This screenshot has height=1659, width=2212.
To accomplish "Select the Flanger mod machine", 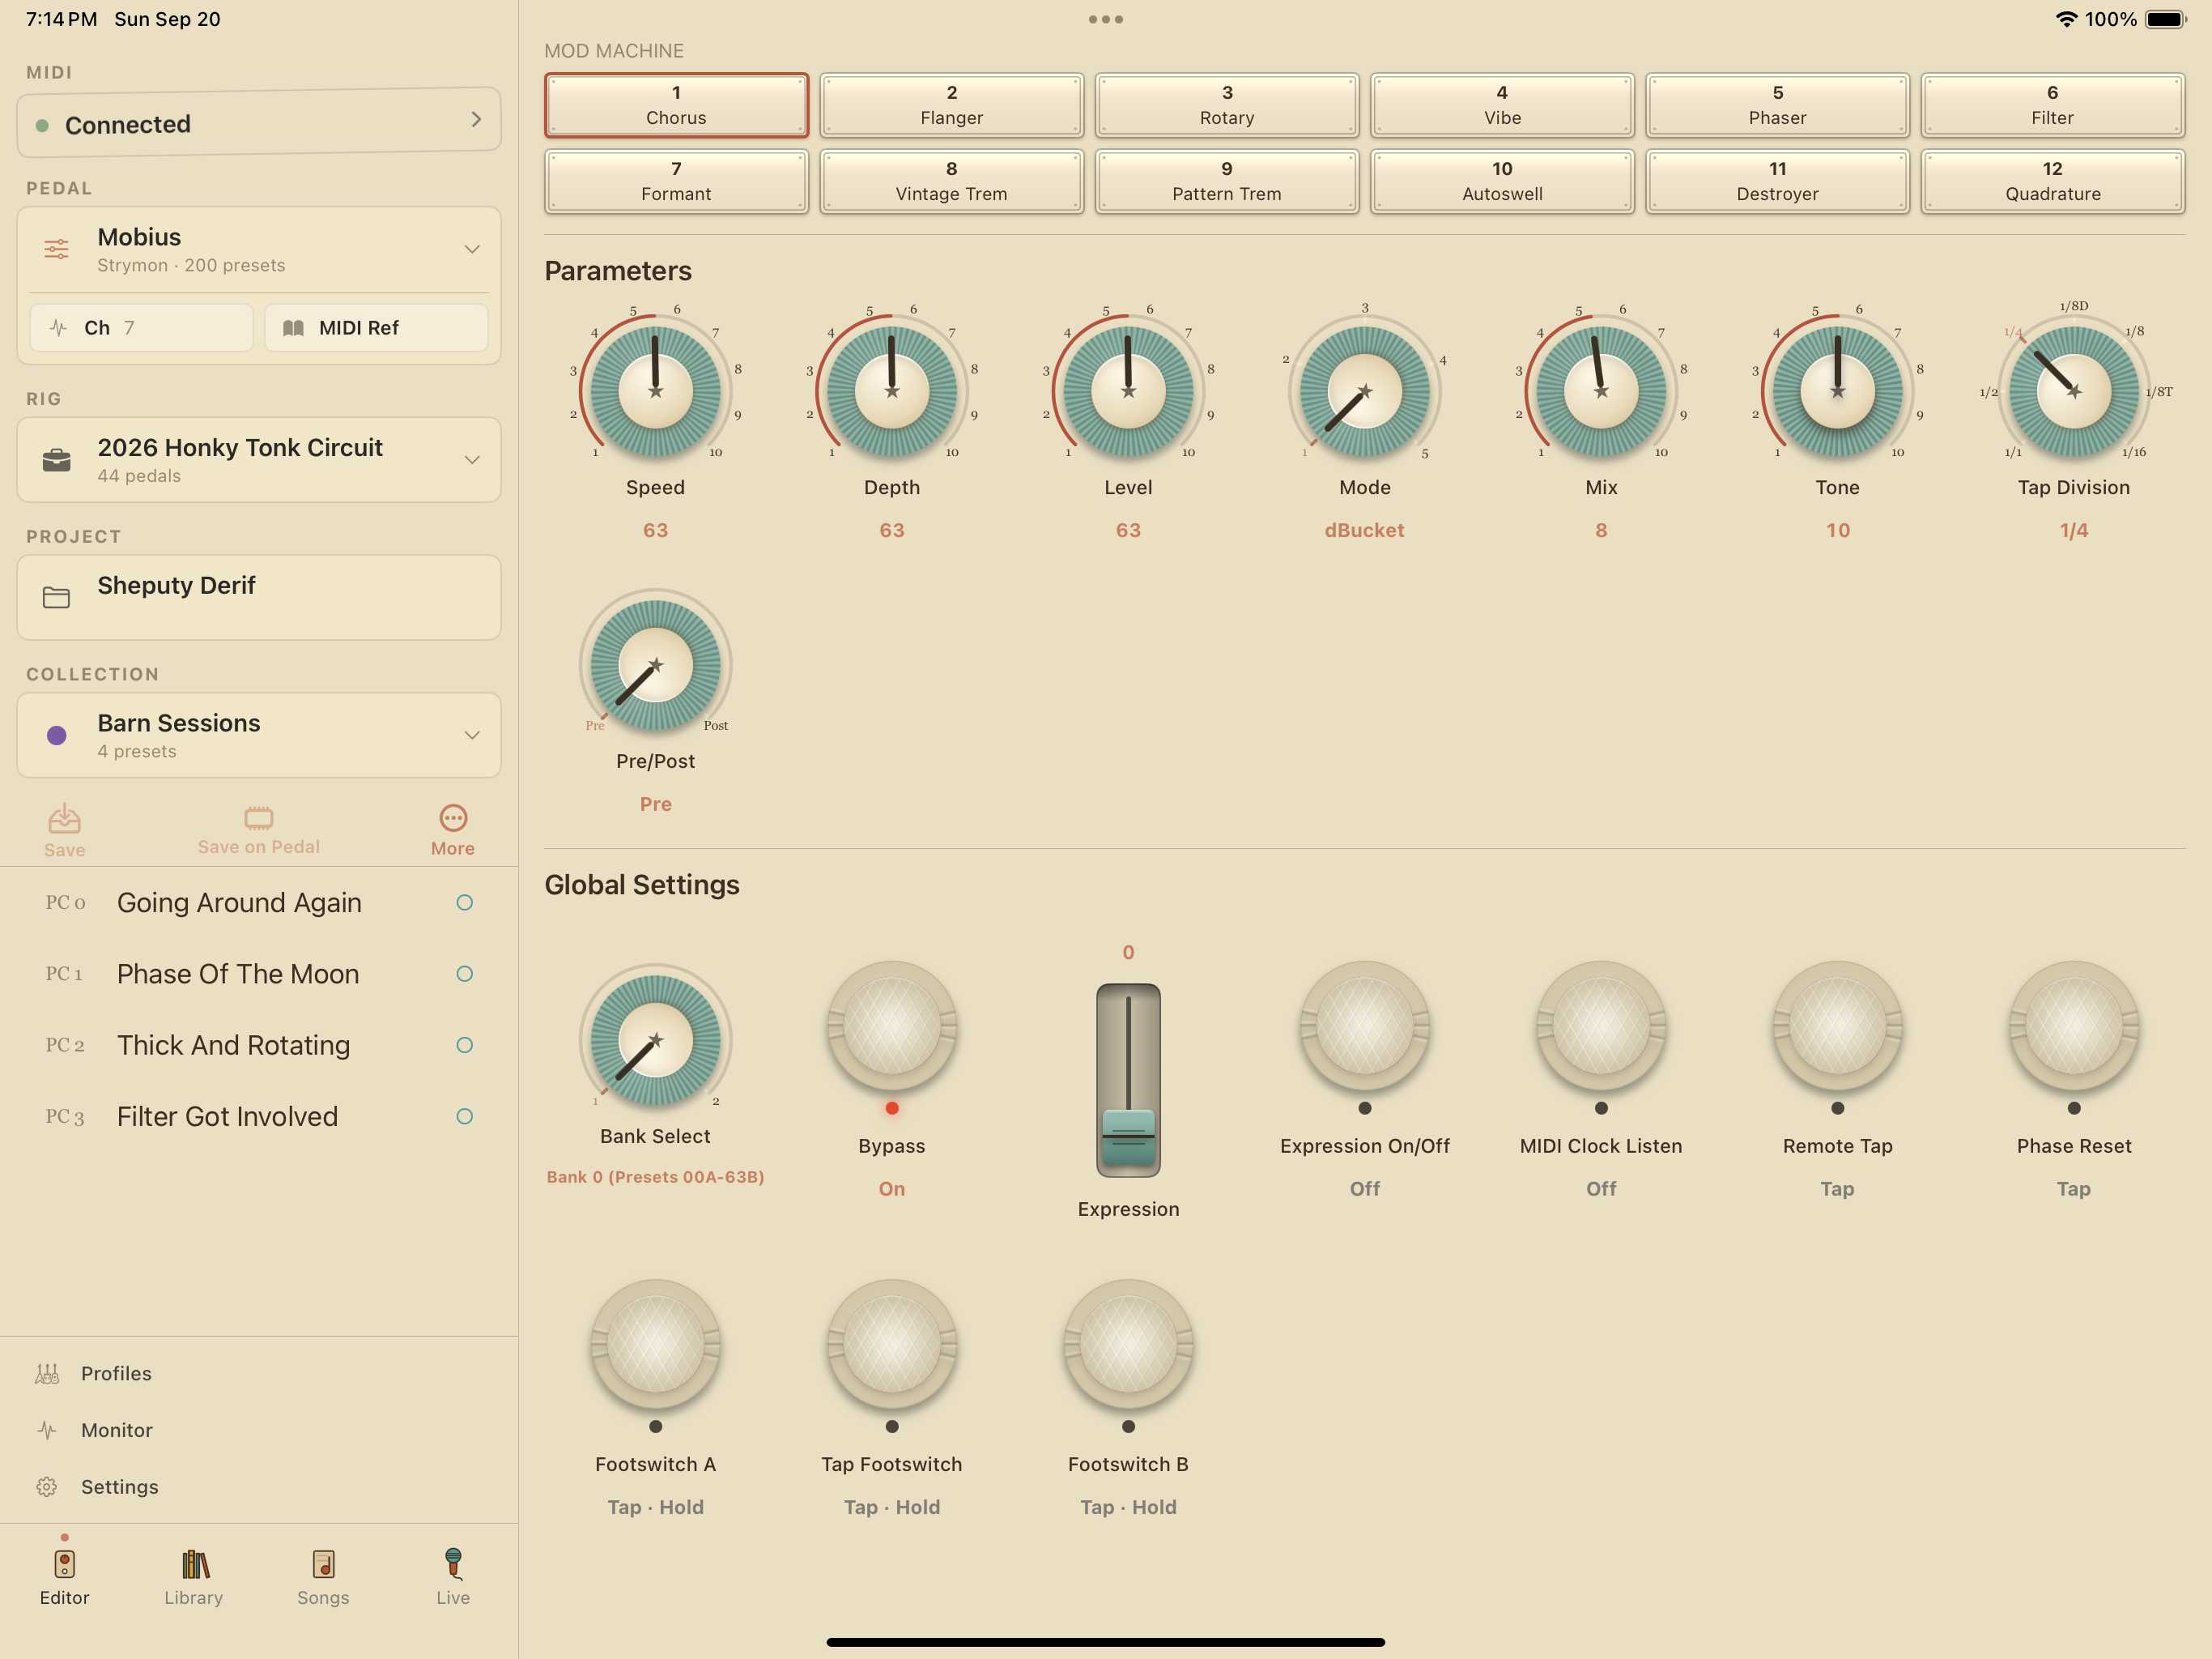I will [x=952, y=105].
